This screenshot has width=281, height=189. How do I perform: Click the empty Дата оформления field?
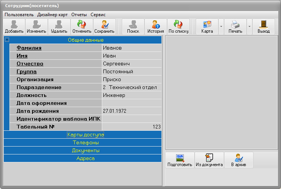pyautogui.click(x=132, y=103)
